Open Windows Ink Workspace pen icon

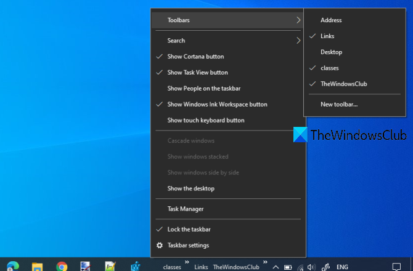[325, 267]
